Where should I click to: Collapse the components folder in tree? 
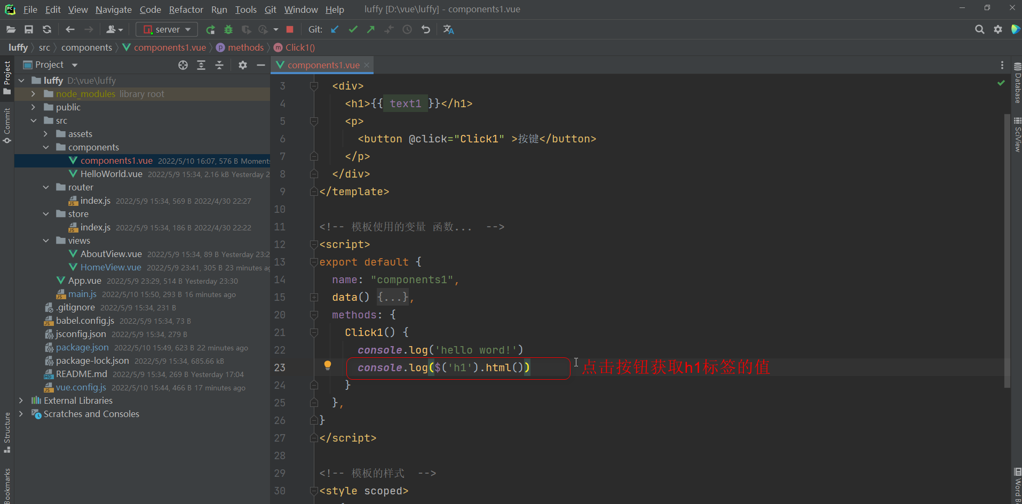point(45,147)
